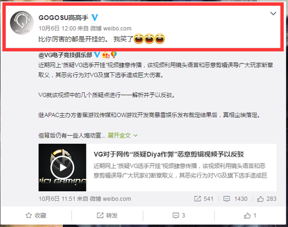Open the @VG电子竞技俱乐部 account link
This screenshot has width=288, height=227.
tap(65, 55)
